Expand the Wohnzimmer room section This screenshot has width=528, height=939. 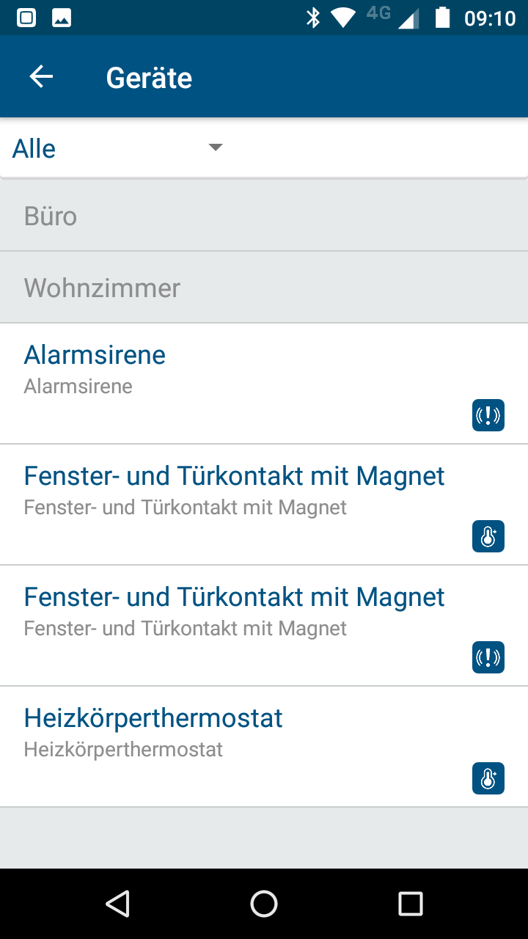pyautogui.click(x=264, y=288)
